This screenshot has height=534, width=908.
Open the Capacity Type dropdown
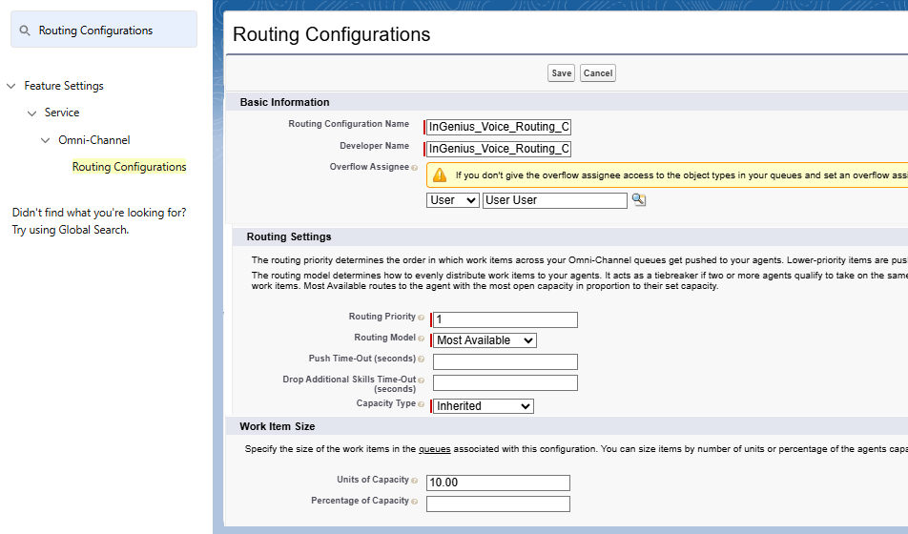(x=483, y=406)
